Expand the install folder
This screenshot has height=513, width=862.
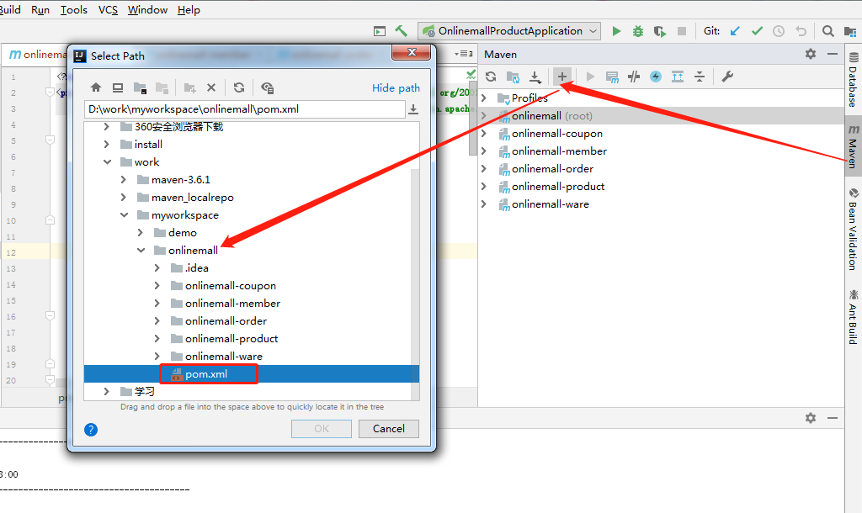pyautogui.click(x=107, y=145)
